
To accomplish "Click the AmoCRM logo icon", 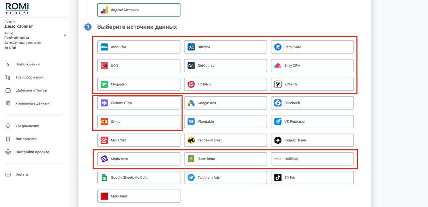I will [x=104, y=47].
